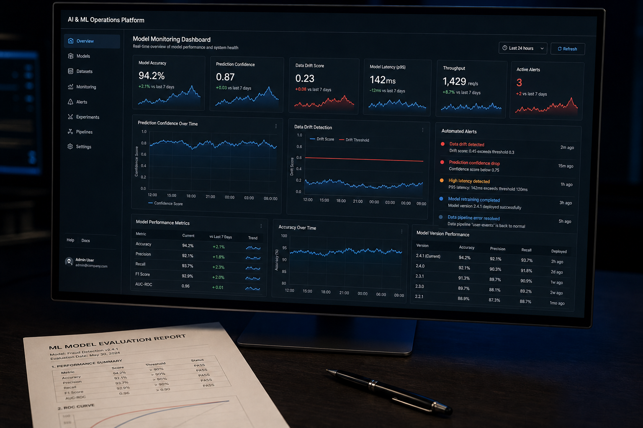
Task: Click the chevron on the time range selector
Action: point(542,48)
